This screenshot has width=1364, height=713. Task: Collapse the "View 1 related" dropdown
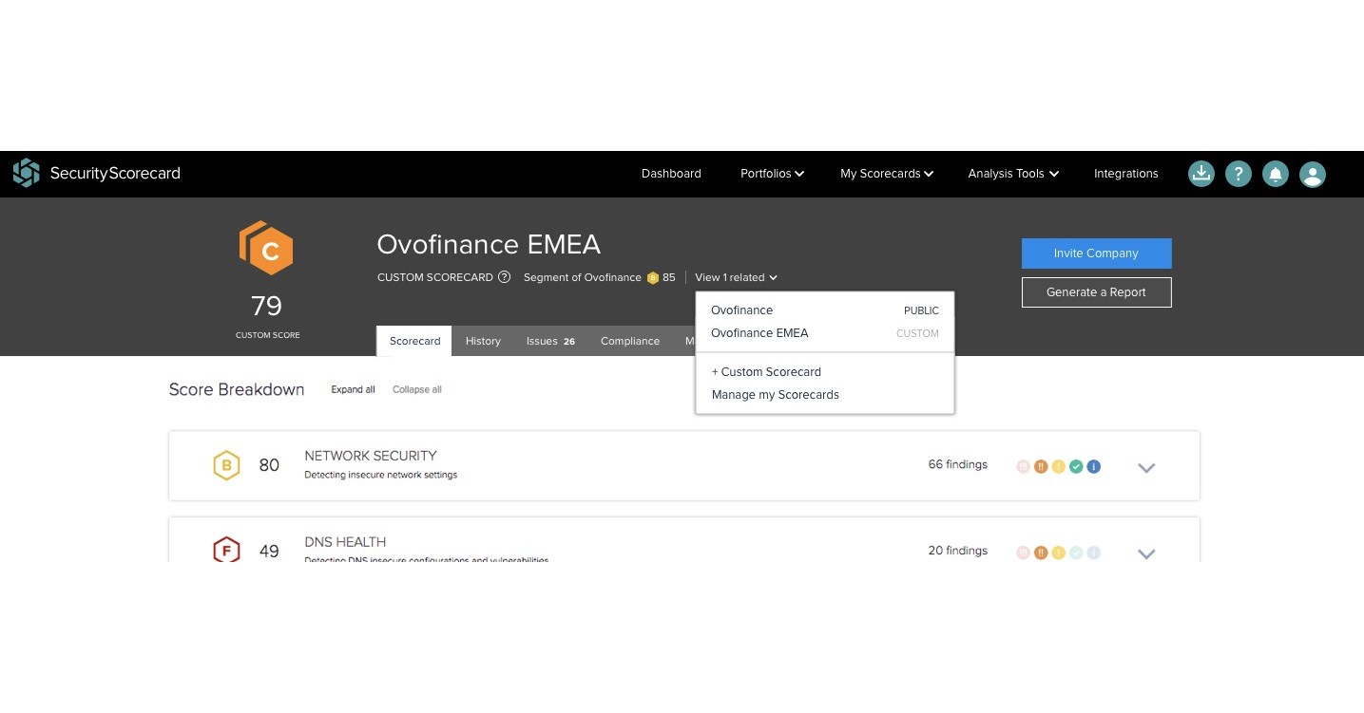click(x=735, y=277)
